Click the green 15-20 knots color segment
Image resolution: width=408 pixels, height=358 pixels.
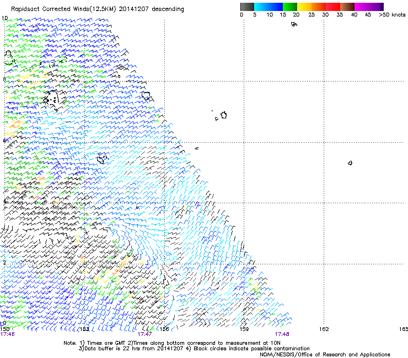point(290,7)
